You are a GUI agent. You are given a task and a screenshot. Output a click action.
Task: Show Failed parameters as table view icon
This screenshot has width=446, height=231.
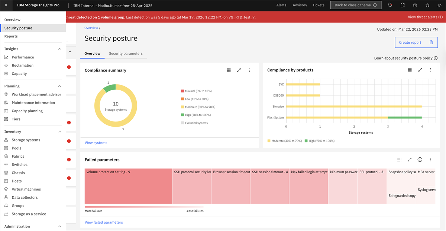click(399, 160)
